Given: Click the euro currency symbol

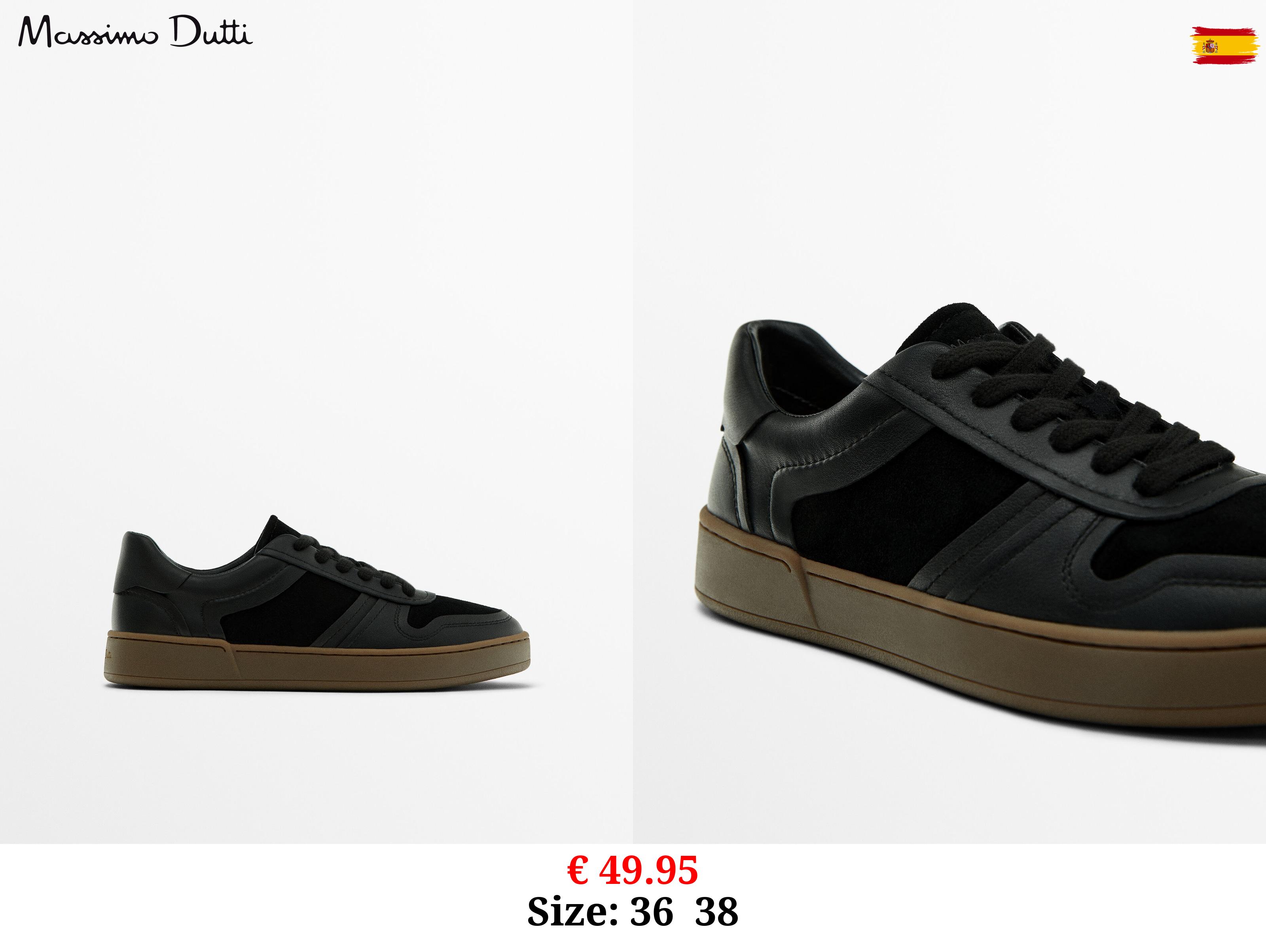Looking at the screenshot, I should point(578,870).
